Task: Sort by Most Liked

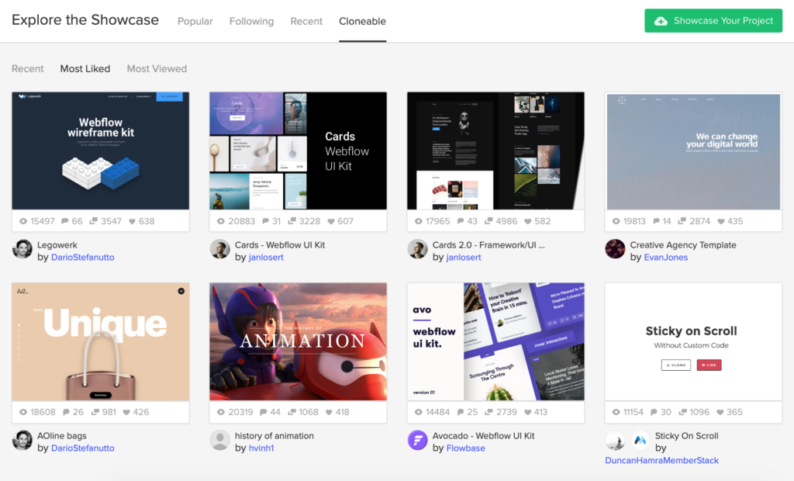Action: (85, 69)
